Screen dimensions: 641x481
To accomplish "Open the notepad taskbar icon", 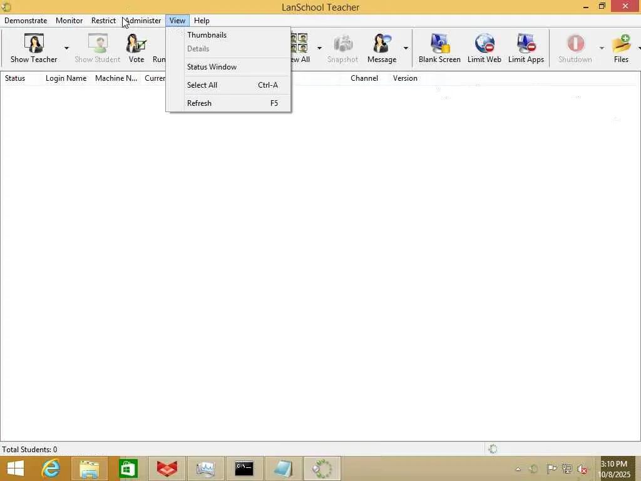I will click(283, 468).
